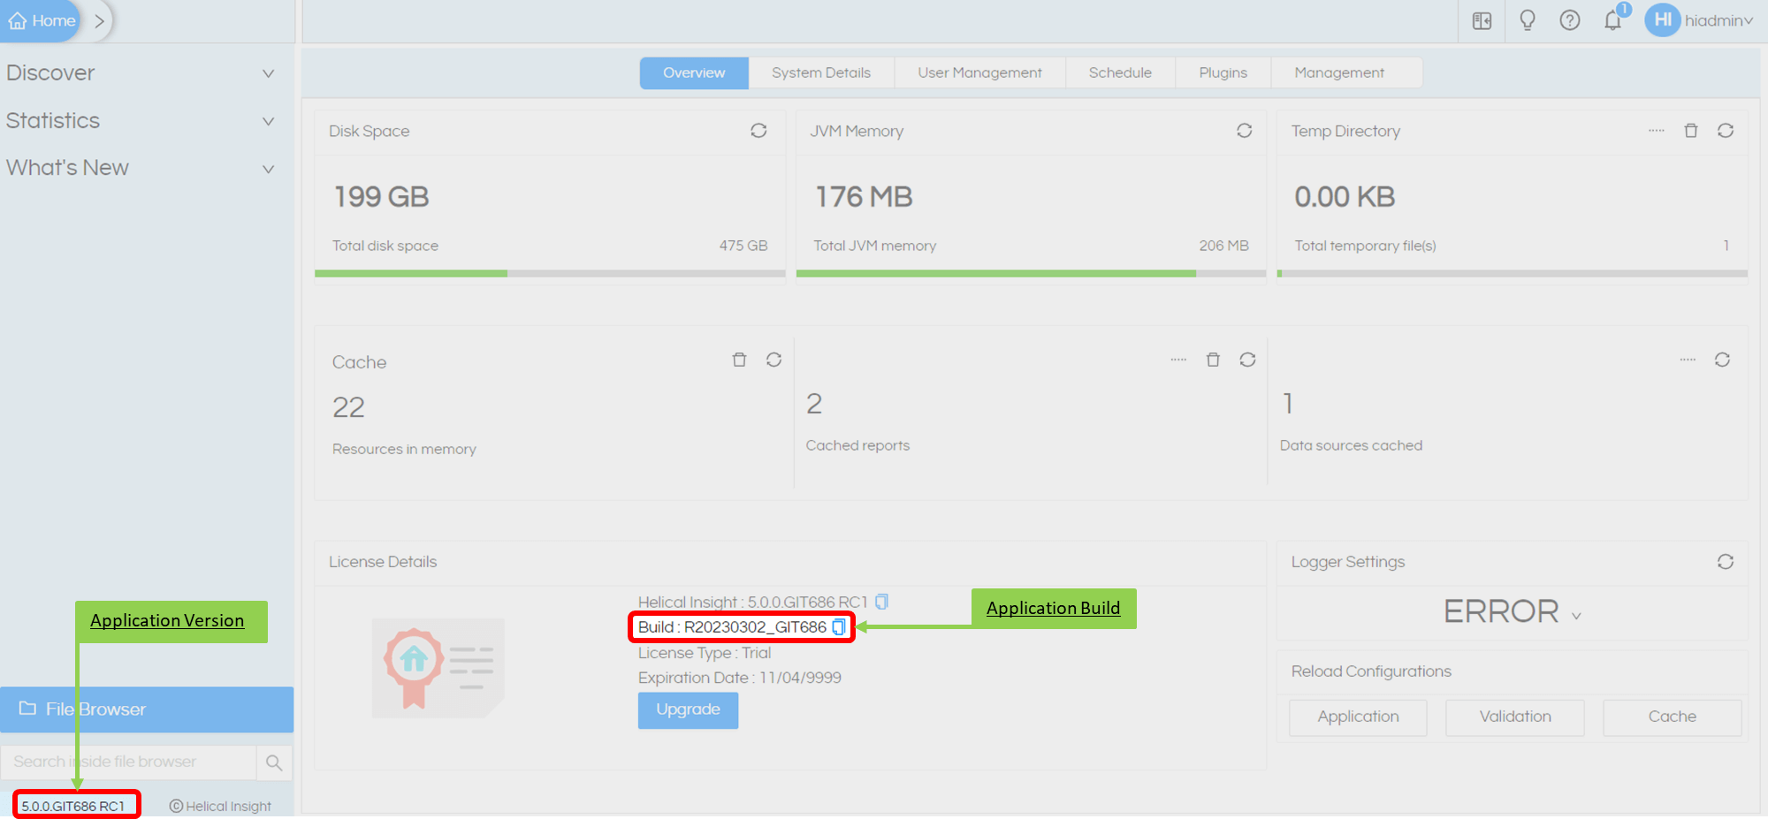Screen dimensions: 1768x819
Task: Open the ERROR log level dropdown
Action: tap(1512, 611)
